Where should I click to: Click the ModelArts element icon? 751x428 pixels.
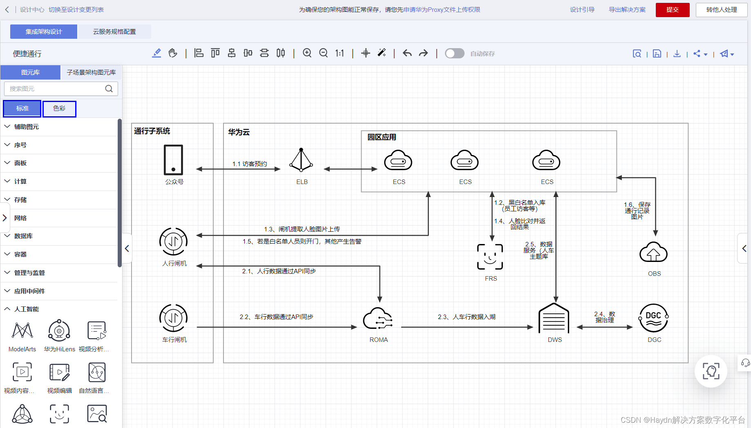[22, 330]
